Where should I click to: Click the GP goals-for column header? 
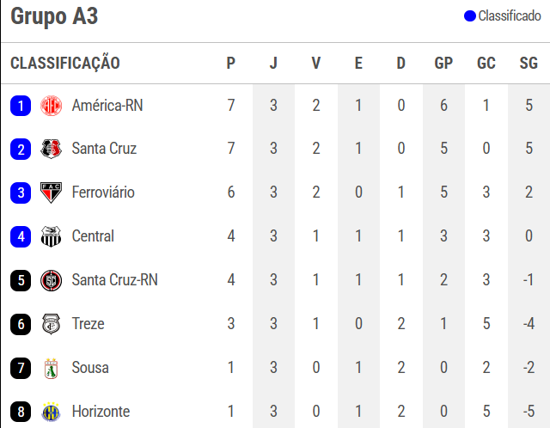443,63
